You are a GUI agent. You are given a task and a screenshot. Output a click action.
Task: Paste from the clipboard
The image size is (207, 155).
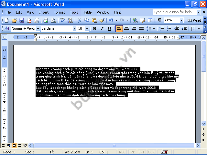(x=94, y=20)
